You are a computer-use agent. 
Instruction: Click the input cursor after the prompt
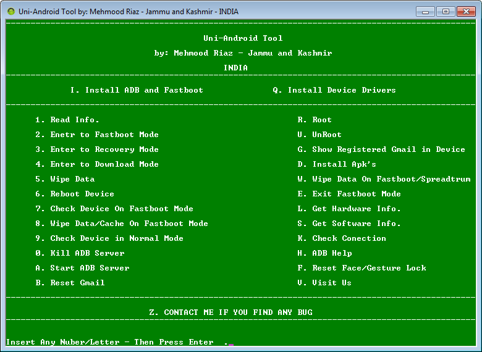[x=231, y=345]
